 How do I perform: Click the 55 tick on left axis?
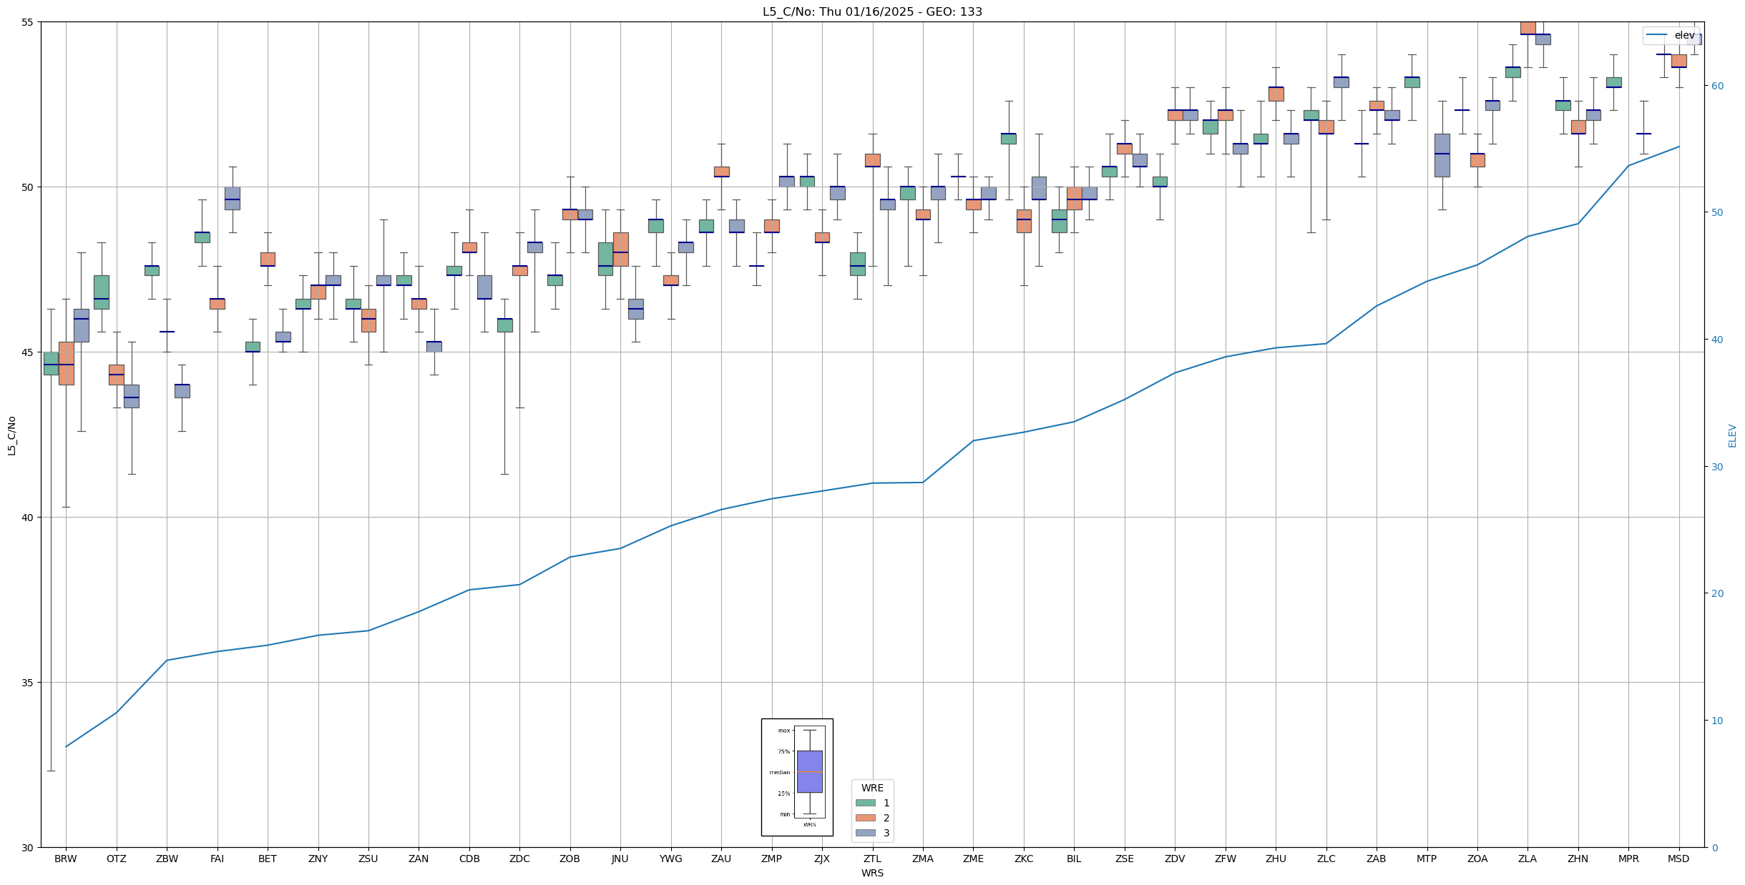pos(29,22)
